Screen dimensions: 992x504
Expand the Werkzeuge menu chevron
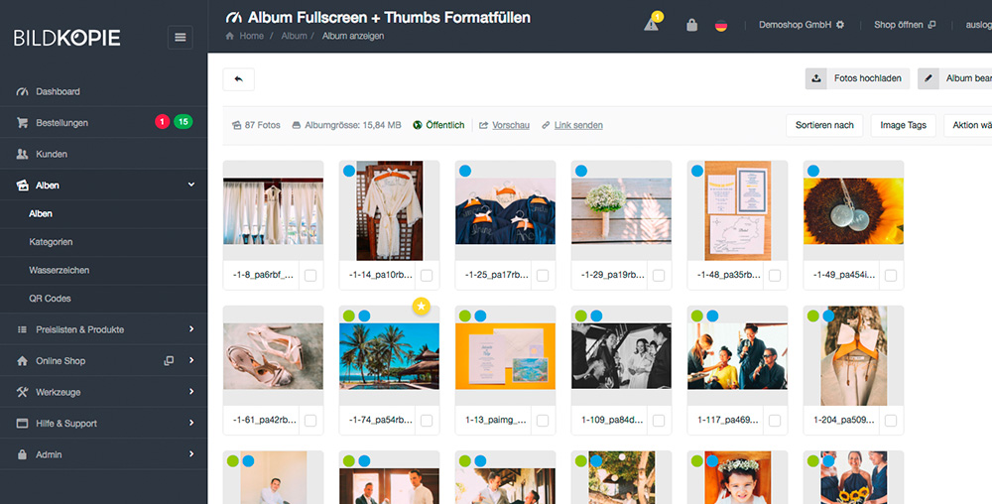191,392
